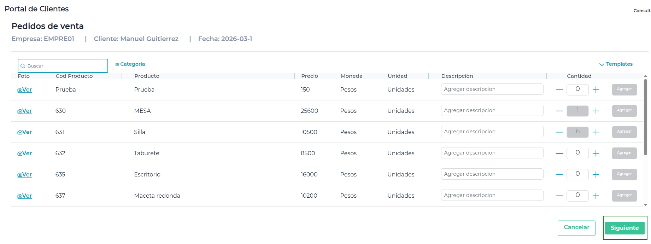Click plus icon for Escritorio row

tap(596, 175)
